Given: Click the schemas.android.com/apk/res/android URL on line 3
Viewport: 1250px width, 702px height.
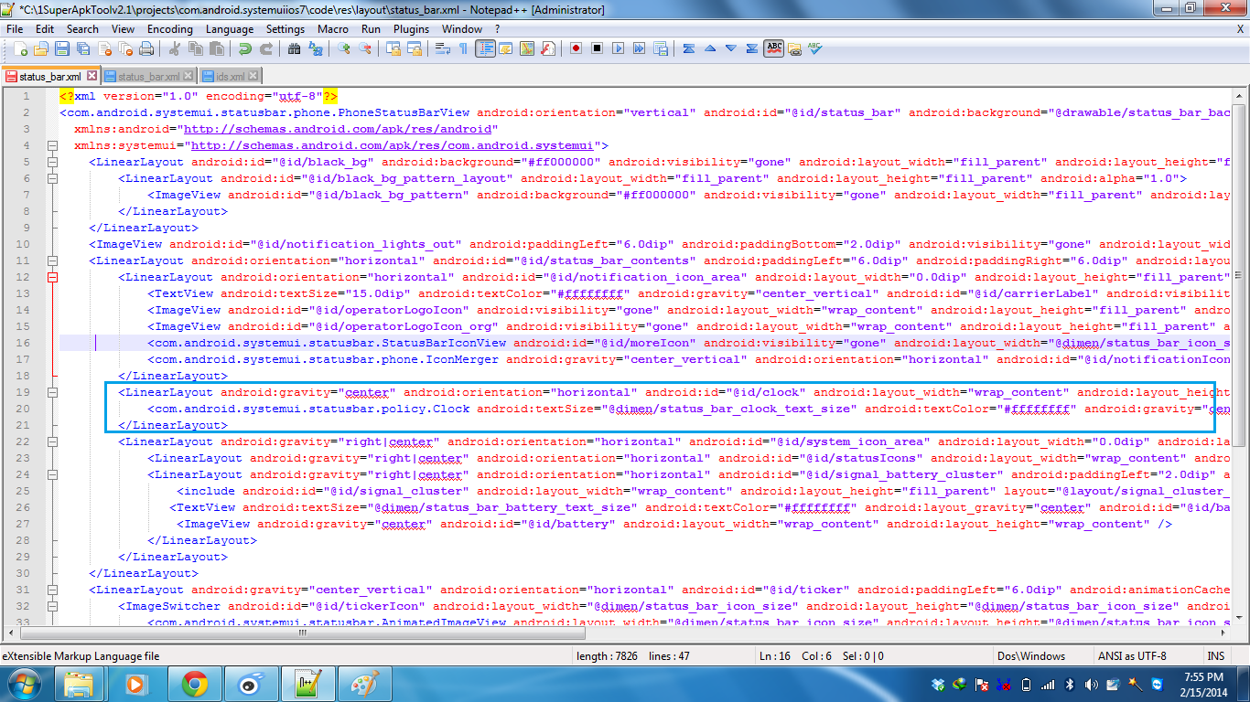Looking at the screenshot, I should tap(339, 129).
